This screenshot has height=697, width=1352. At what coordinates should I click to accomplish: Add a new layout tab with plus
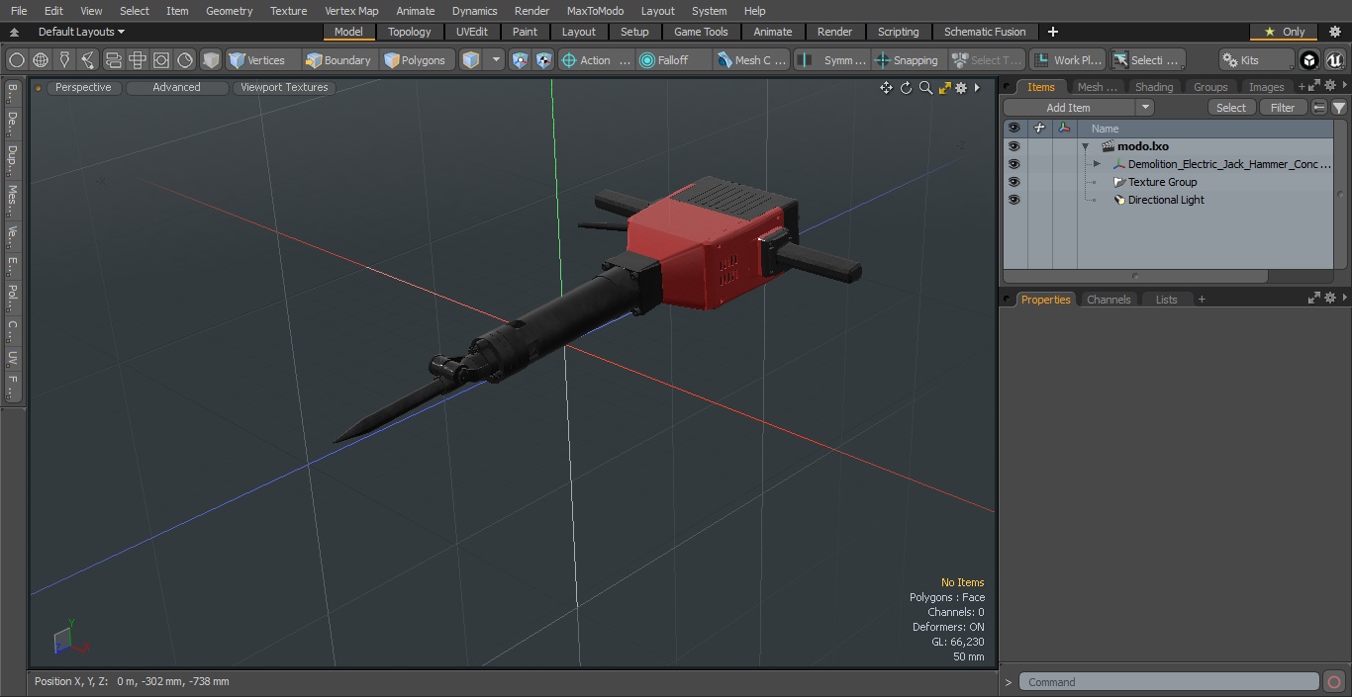(1052, 32)
